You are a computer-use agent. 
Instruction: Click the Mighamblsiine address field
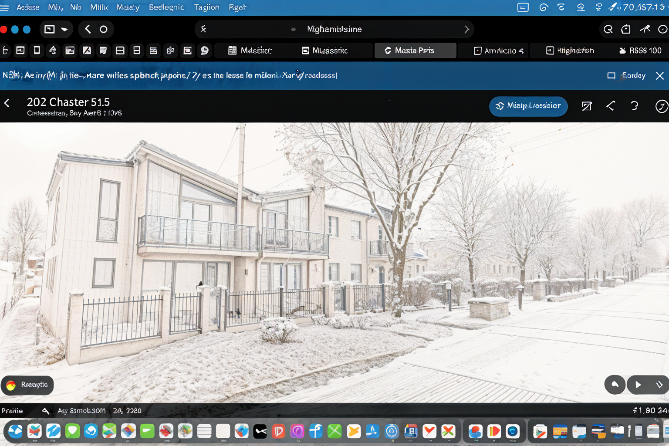334,29
